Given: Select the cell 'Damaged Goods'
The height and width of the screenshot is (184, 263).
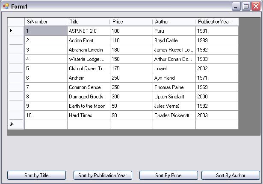Looking at the screenshot, I should coord(89,96).
